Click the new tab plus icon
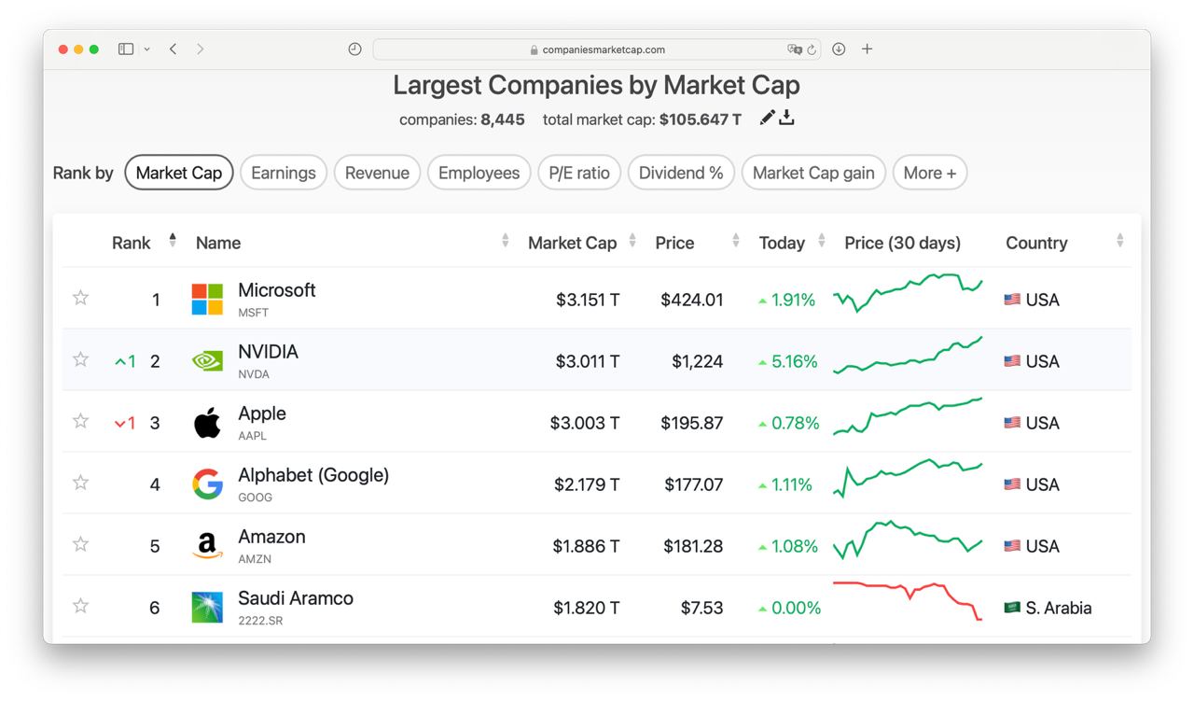This screenshot has width=1194, height=701. 867,49
